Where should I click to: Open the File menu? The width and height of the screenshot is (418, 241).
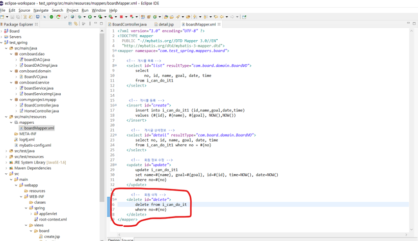pyautogui.click(x=3, y=10)
